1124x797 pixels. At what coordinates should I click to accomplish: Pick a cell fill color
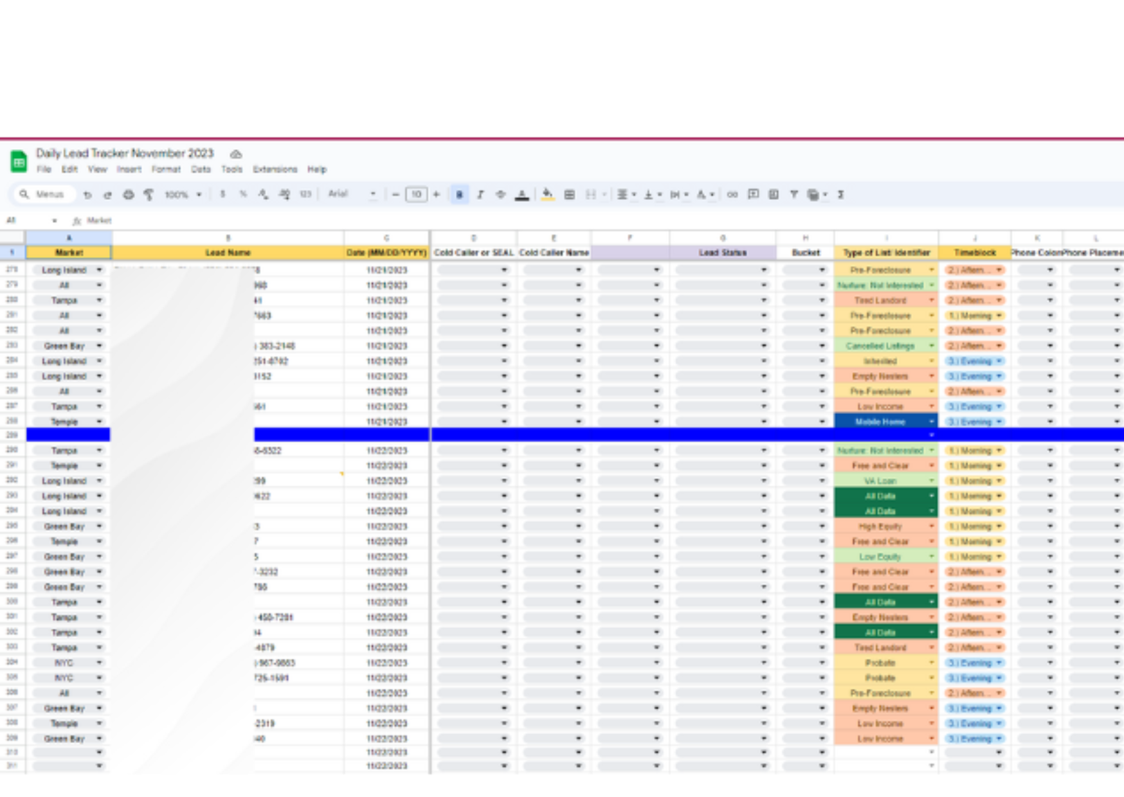pyautogui.click(x=547, y=195)
